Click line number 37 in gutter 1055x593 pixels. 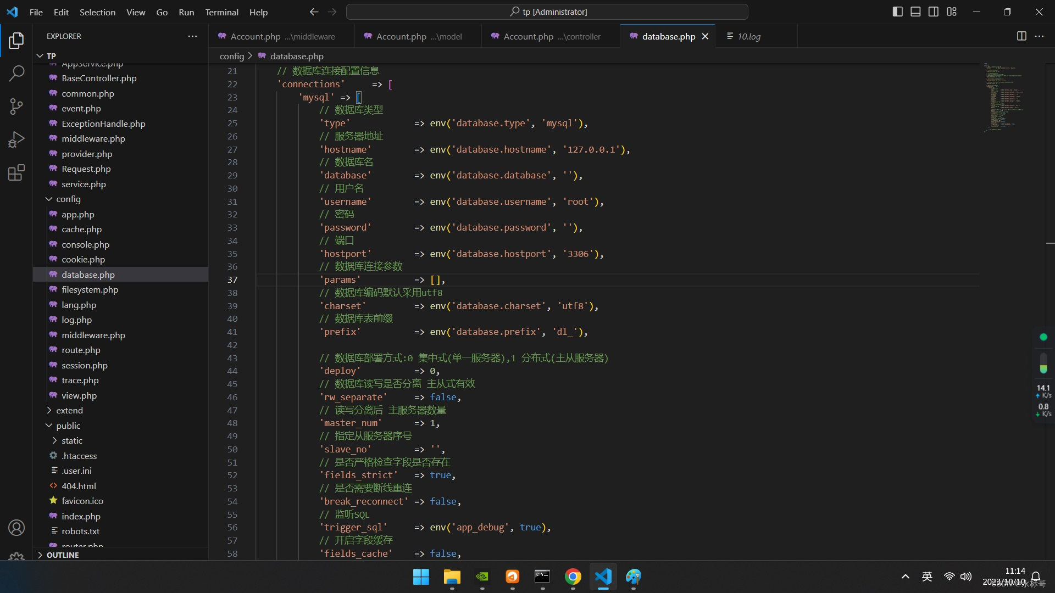232,280
